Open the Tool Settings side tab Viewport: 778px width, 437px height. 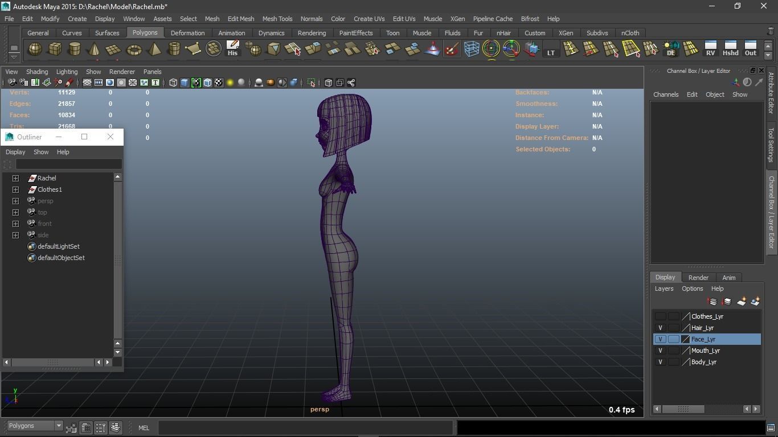pyautogui.click(x=772, y=145)
